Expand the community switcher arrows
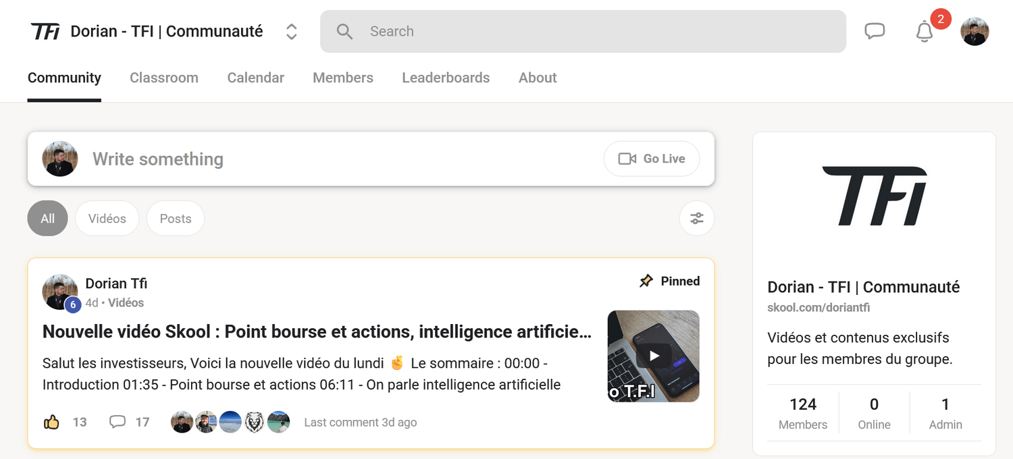Screen dimensions: 1013x459 pos(291,31)
